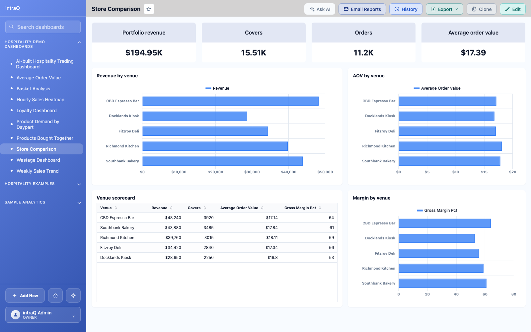
Task: Collapse Hospitality Demo Dashboards section
Action: click(79, 42)
